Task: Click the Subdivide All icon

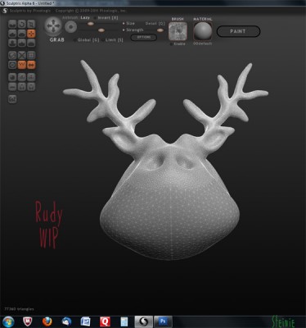Action: pos(31,55)
